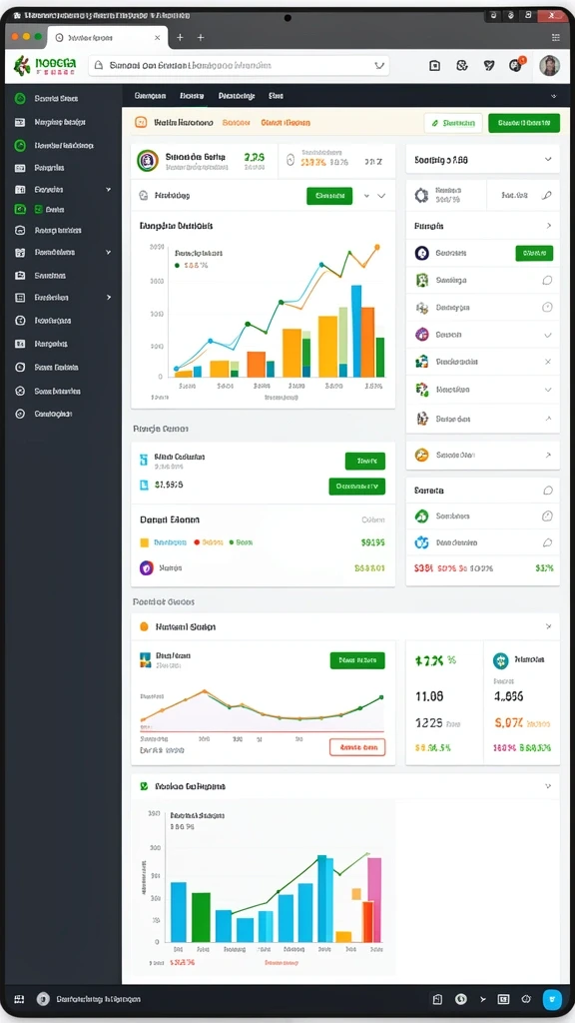Click into the browser address bar field
575x1023 pixels.
tap(239, 65)
